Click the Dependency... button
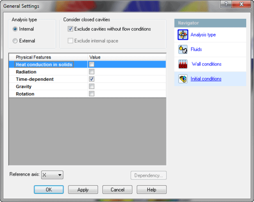This screenshot has height=202, width=254. click(x=149, y=175)
